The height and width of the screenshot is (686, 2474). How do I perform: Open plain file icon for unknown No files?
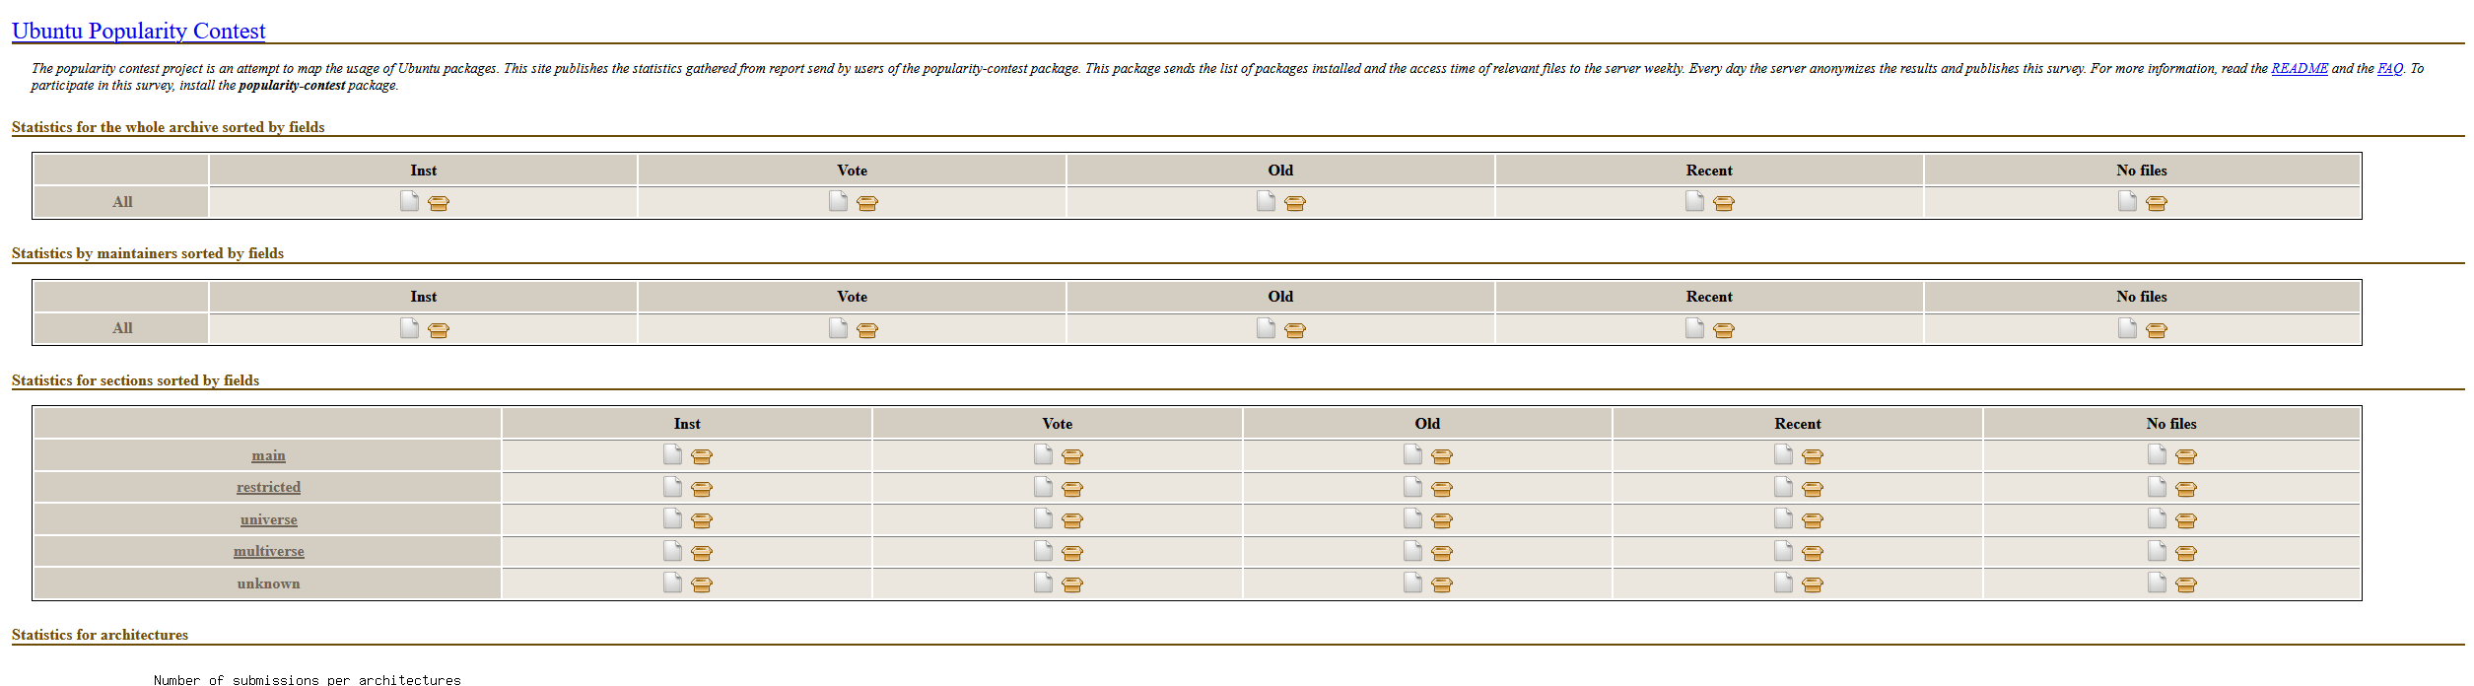(2157, 583)
